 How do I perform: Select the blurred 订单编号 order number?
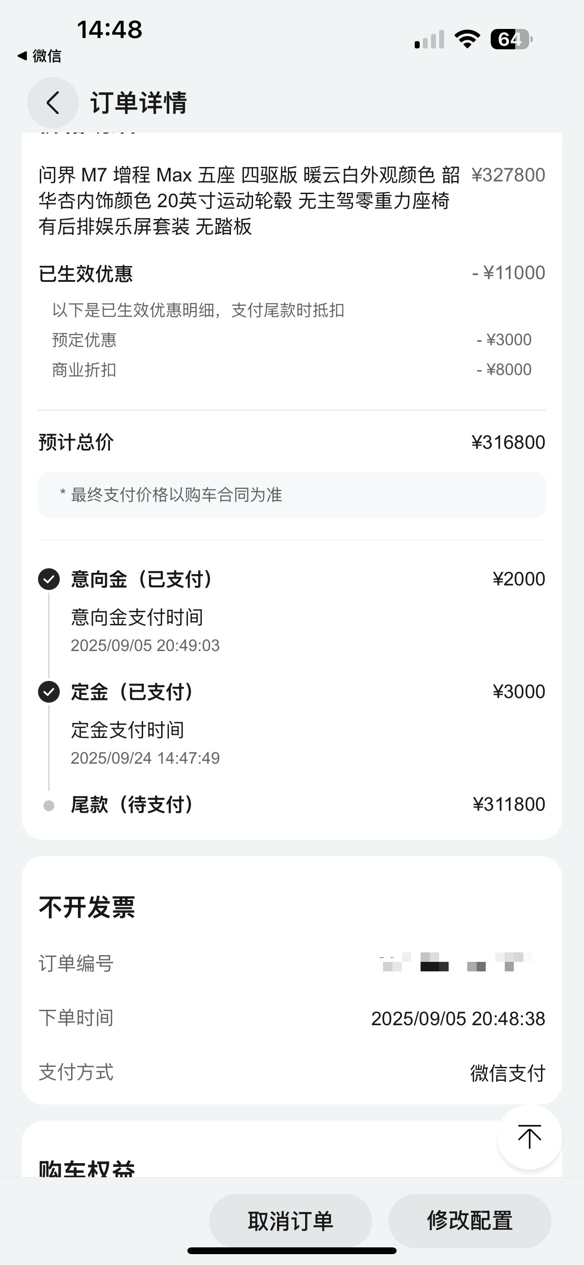point(455,963)
